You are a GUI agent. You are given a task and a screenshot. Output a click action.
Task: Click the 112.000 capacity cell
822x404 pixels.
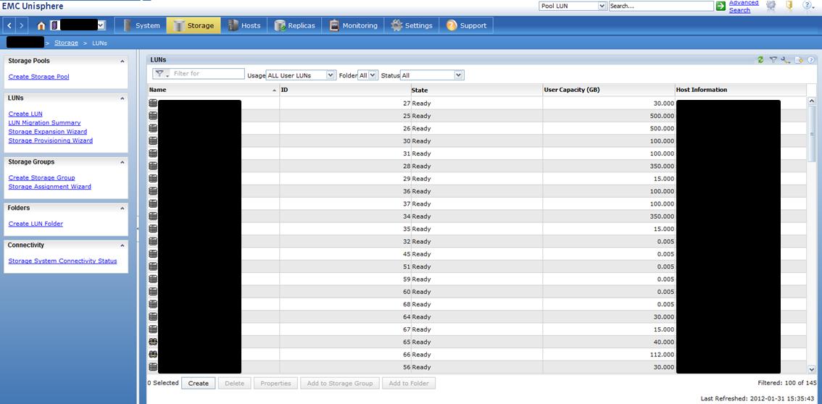click(609, 354)
